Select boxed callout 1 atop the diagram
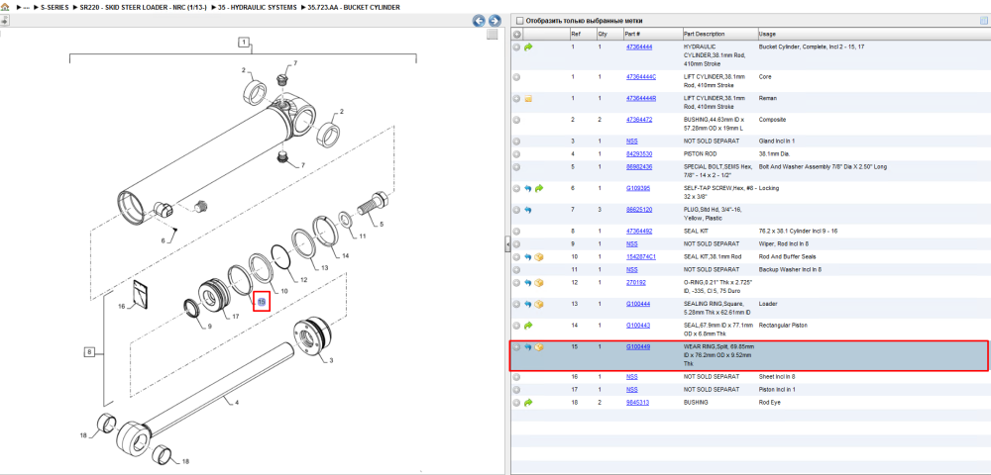The width and height of the screenshot is (991, 475). tap(244, 43)
